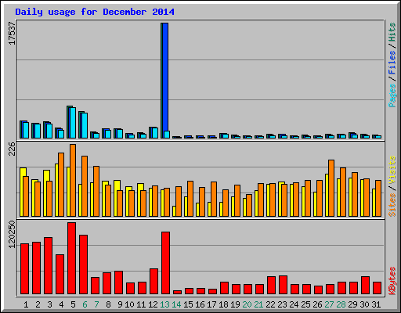Click the red KBytes bar for day 6

tap(83, 264)
